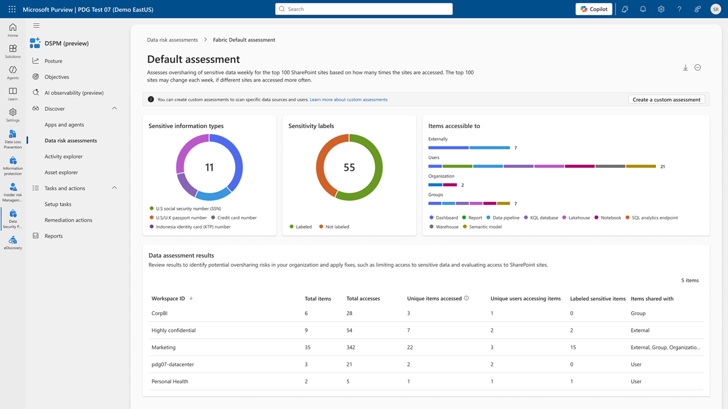This screenshot has width=728, height=409.
Task: Open the app launcher waffle icon
Action: pos(12,9)
